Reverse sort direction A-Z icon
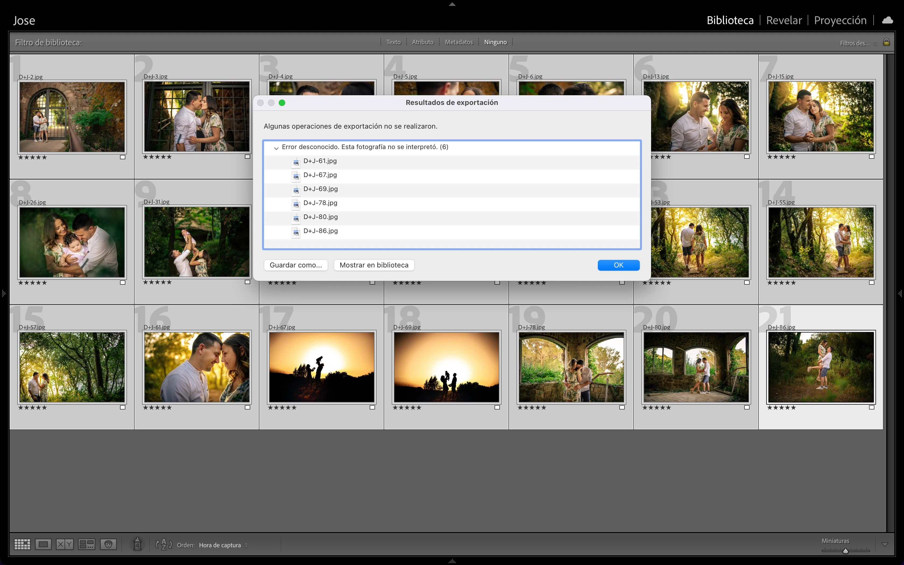The image size is (904, 565). point(164,545)
